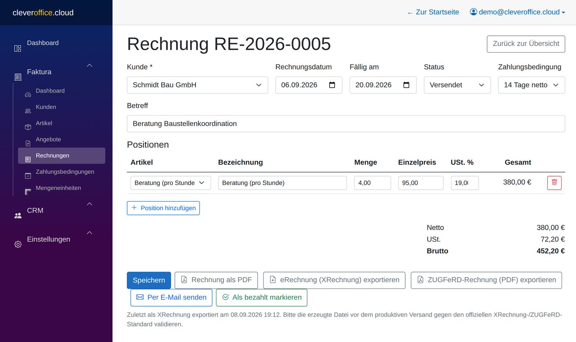Click the CRM people icon

[x=18, y=215]
